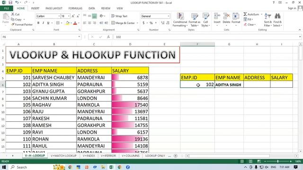
Task: Open the PAGE LAYOUT tab
Action: click(54, 8)
